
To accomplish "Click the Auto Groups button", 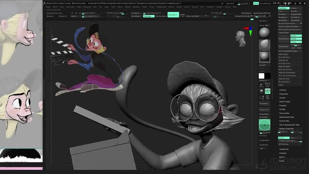I will pos(246,13).
